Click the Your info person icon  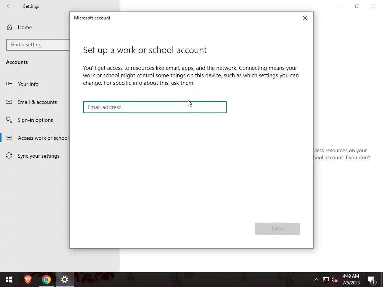(x=9, y=84)
